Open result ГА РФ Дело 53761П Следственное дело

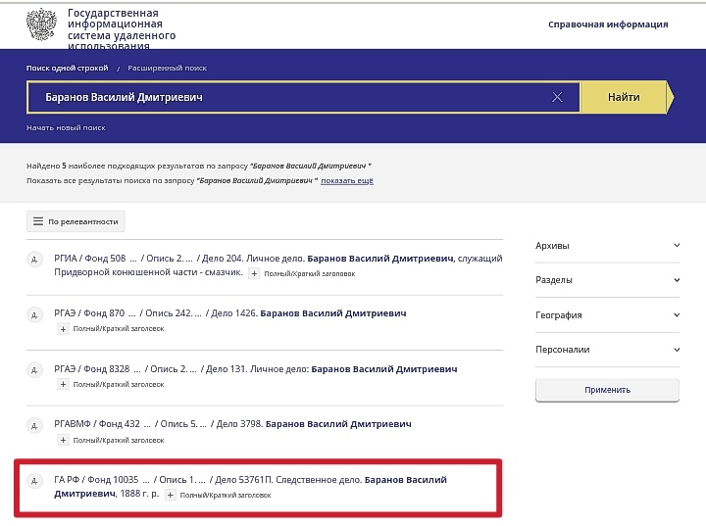point(250,487)
